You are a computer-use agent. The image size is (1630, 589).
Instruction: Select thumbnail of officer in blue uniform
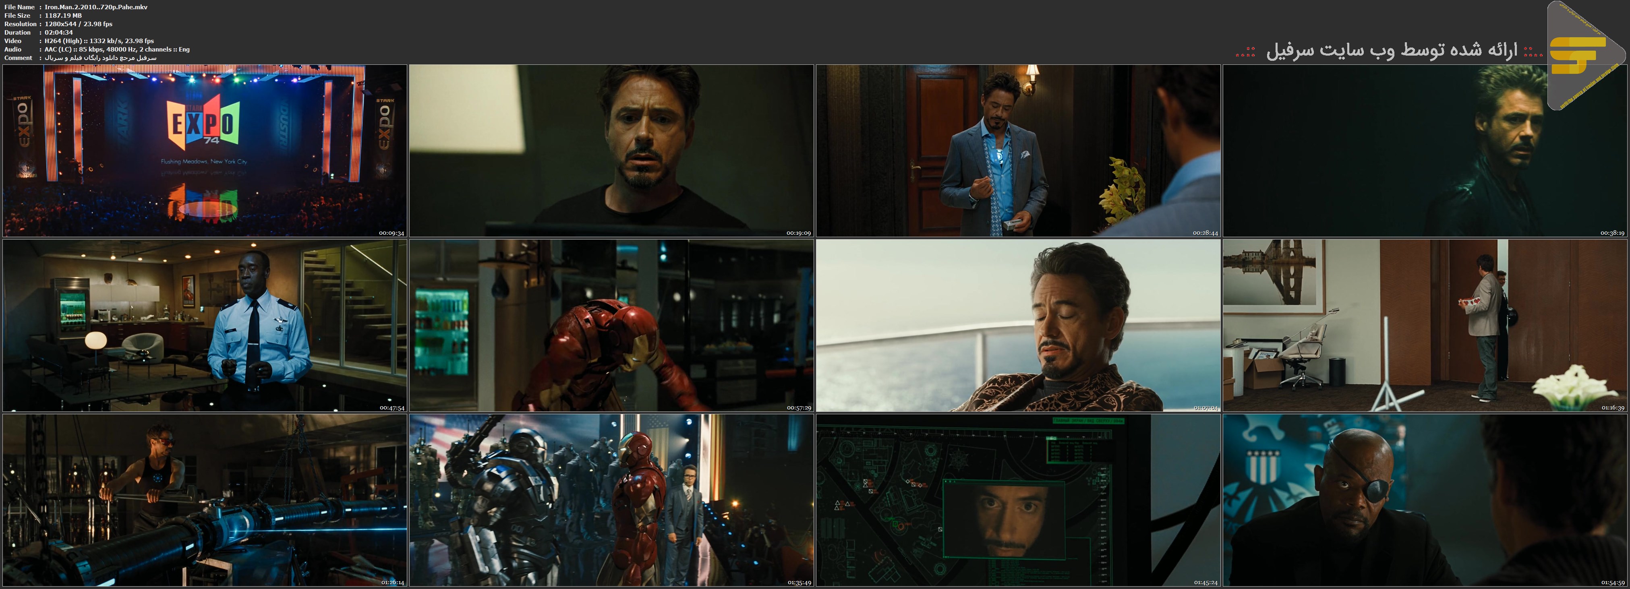tap(204, 325)
